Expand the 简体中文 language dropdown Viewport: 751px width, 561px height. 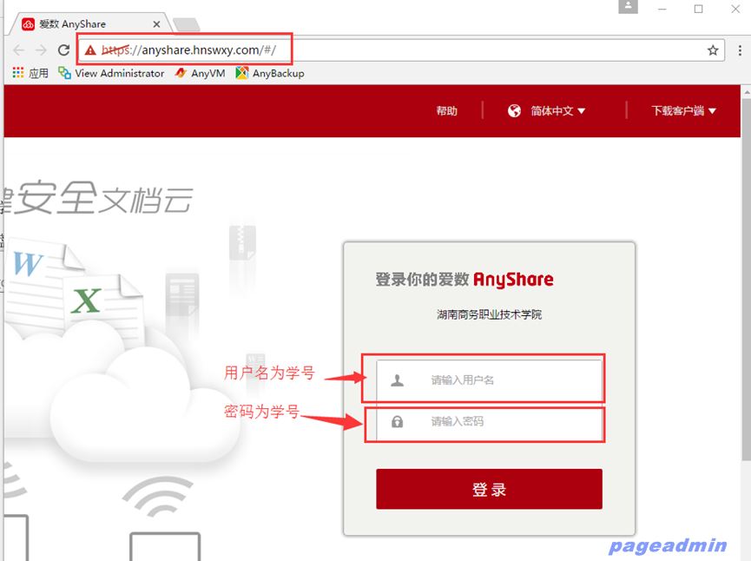557,110
